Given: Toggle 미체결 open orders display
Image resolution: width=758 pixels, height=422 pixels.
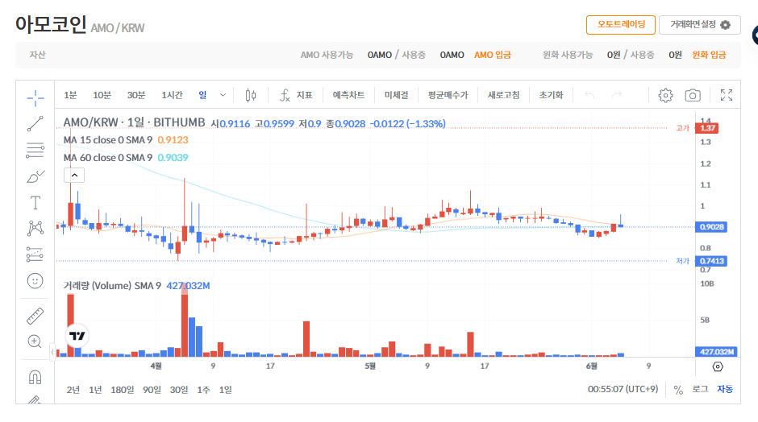Looking at the screenshot, I should (x=397, y=95).
